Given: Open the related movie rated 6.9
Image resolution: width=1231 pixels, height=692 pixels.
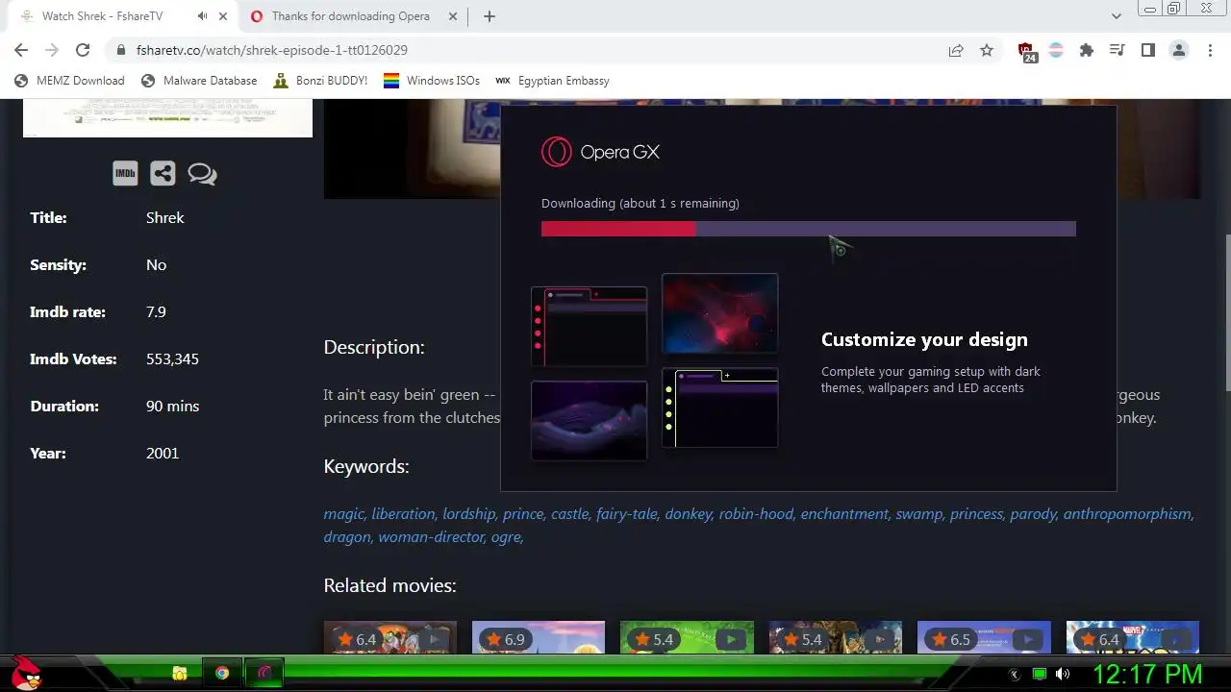Looking at the screenshot, I should coord(539,638).
